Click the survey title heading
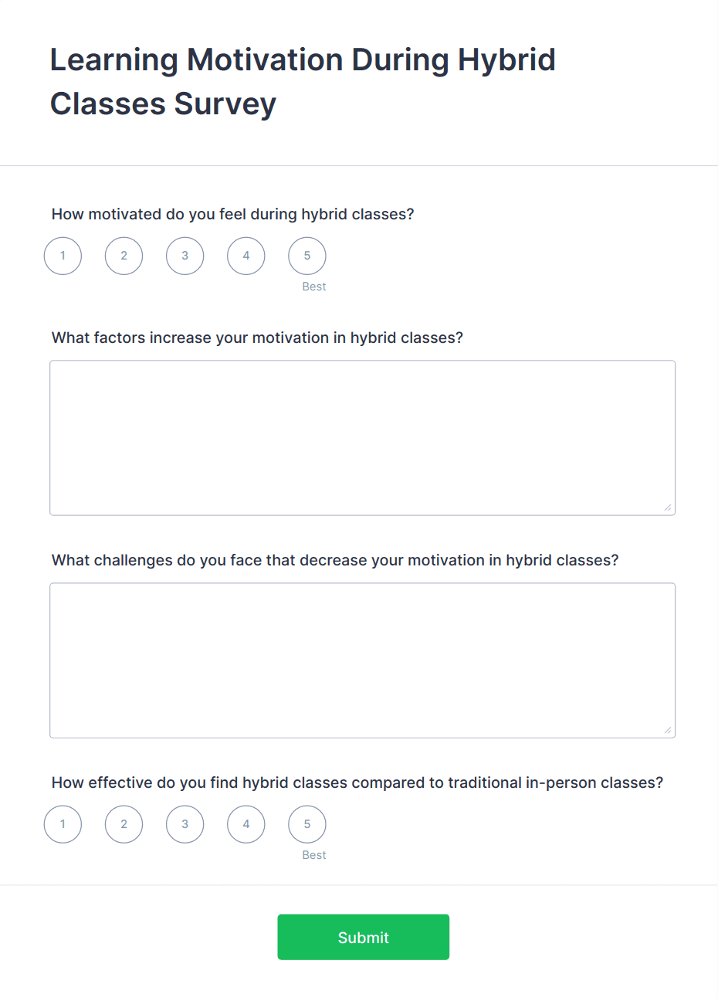 click(x=303, y=81)
